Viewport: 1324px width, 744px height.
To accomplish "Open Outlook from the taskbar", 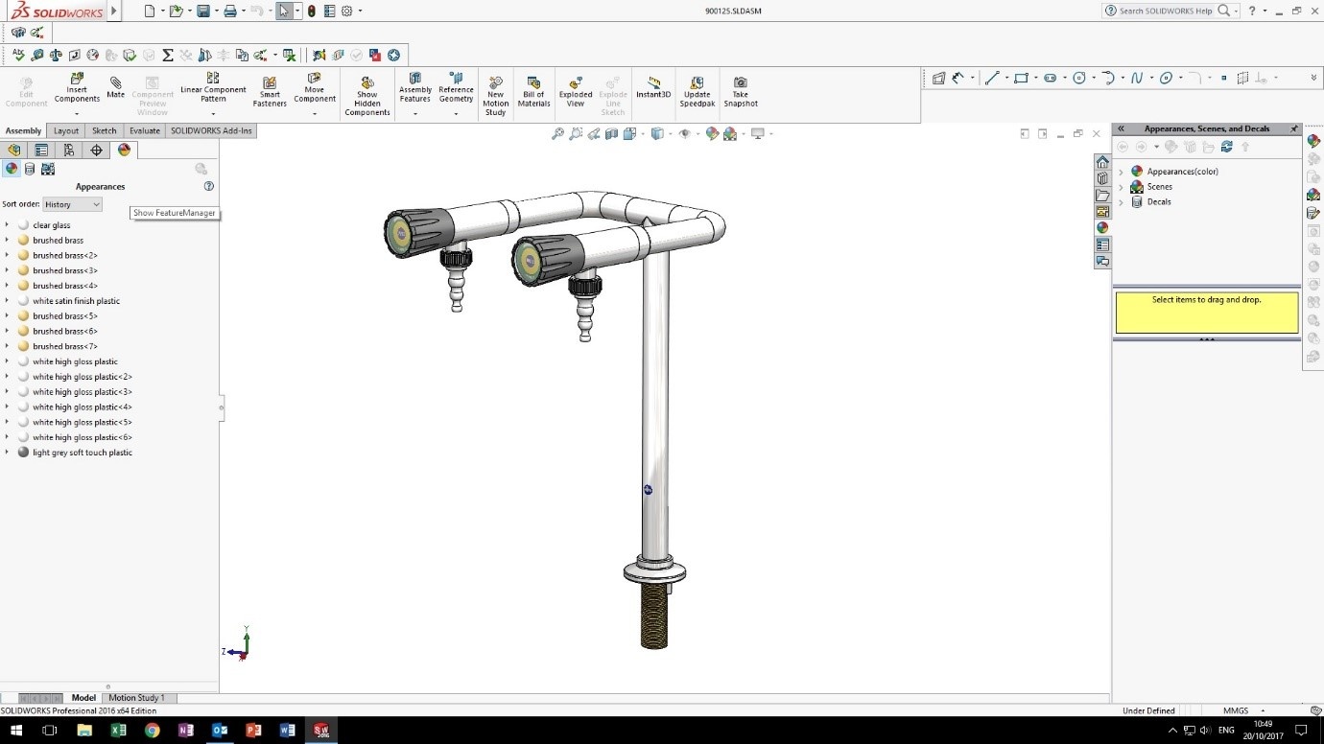I will (x=220, y=731).
